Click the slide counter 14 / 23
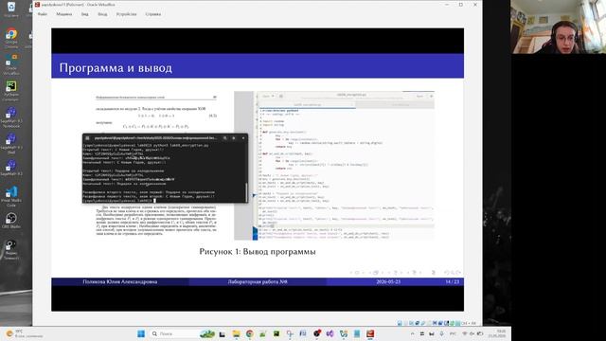The width and height of the screenshot is (606, 341). point(453,282)
